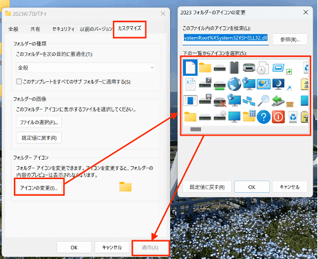Image resolution: width=318 pixels, height=259 pixels.
Task: Pick the plain blue monitor icon
Action: point(234,117)
